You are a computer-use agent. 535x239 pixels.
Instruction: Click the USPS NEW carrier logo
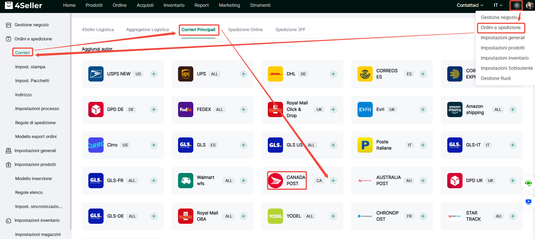tap(96, 74)
